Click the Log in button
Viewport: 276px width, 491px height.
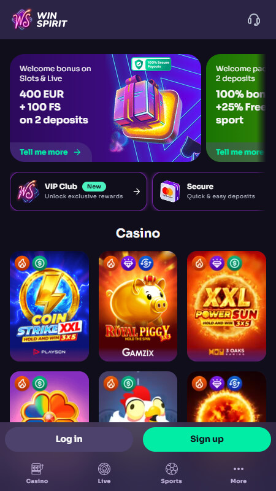click(69, 439)
